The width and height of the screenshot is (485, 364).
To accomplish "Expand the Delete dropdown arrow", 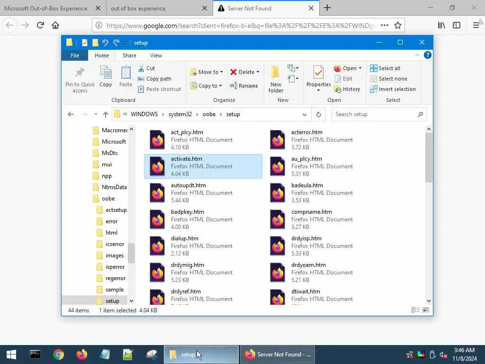I will [258, 72].
